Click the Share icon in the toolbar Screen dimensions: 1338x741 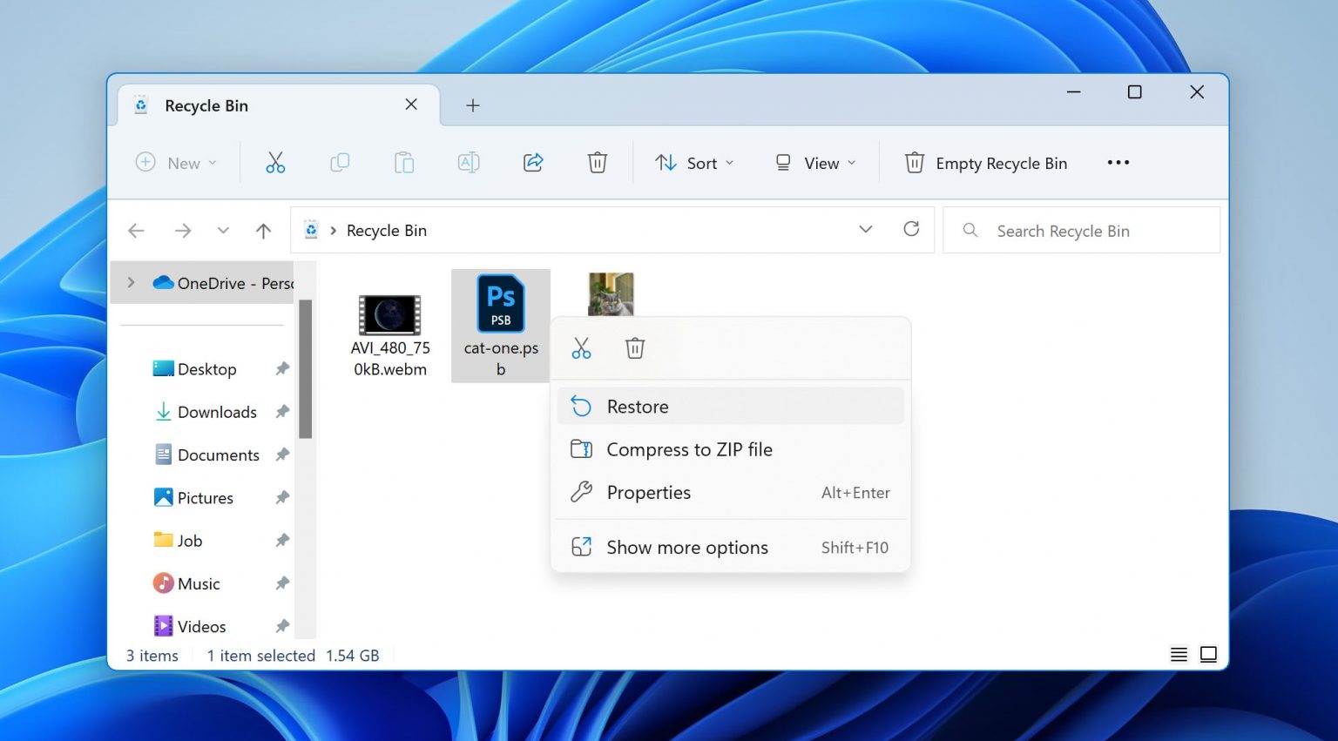coord(533,162)
